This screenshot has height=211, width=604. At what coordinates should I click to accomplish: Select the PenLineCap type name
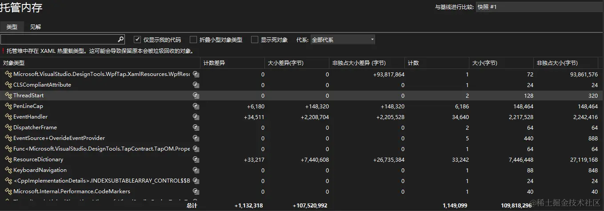click(28, 106)
